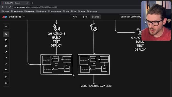Close the Untitled File Eraser tab

coord(28,3)
